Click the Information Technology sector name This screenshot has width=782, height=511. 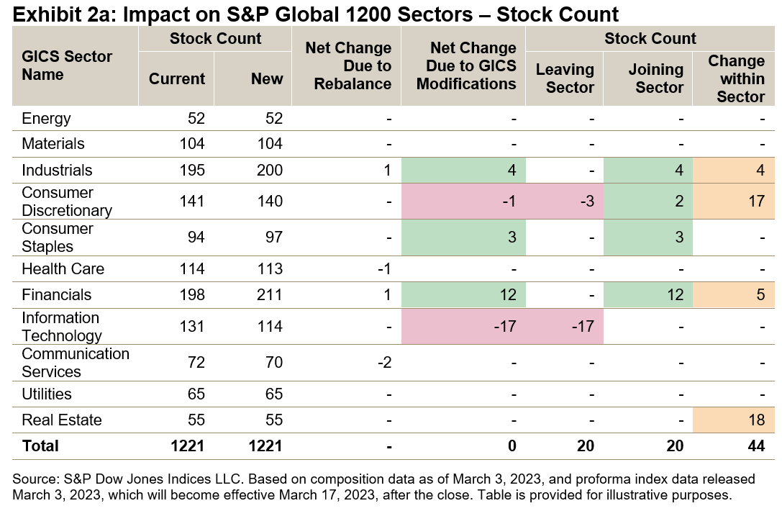tap(62, 327)
